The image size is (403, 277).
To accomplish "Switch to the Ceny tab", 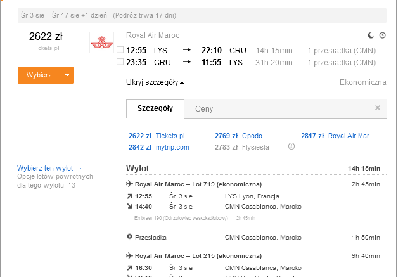I will point(204,109).
